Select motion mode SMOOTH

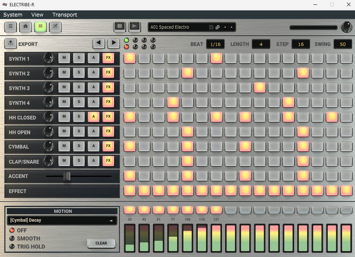[x=12, y=239]
